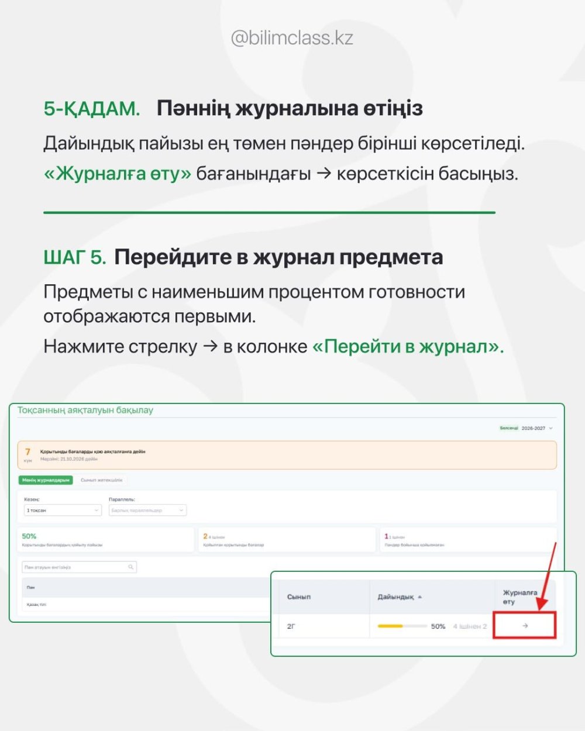Screen dimensions: 585x731
Task: Click the Журналға өту column header
Action: 520,597
